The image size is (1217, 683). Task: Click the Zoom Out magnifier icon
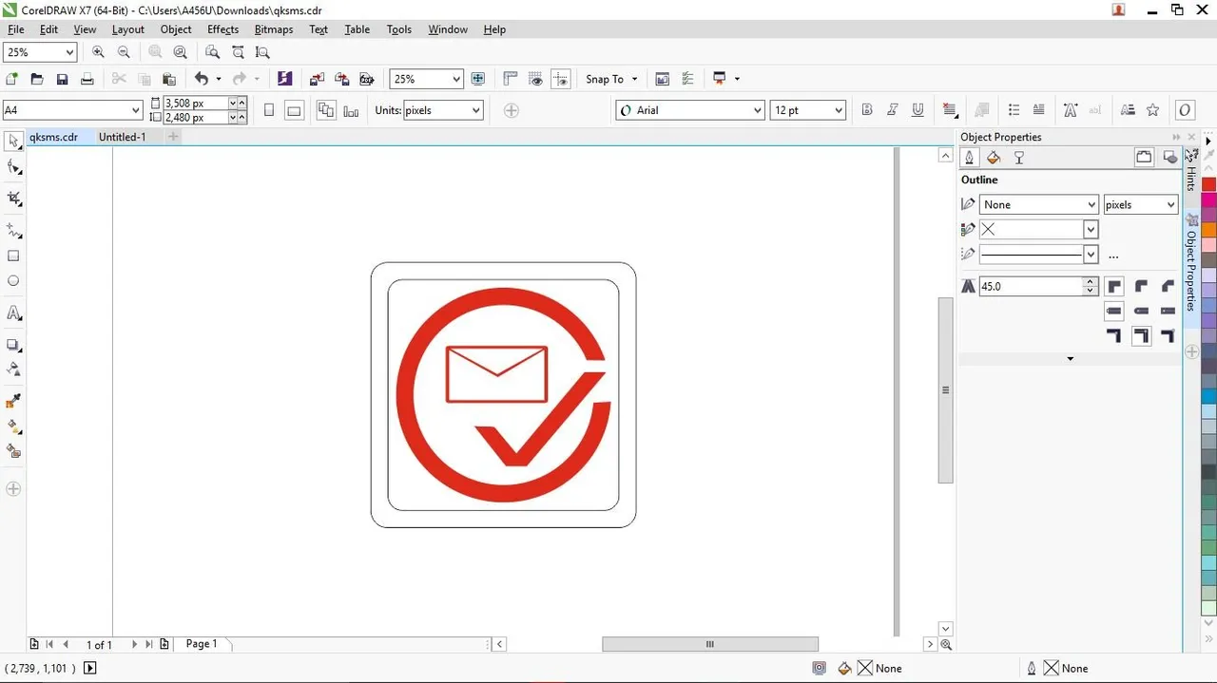pos(124,52)
